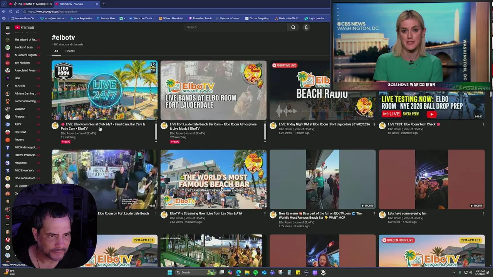
Task: Play the LIVE 24/7 Elbo Room thumbnail
Action: pos(104,90)
